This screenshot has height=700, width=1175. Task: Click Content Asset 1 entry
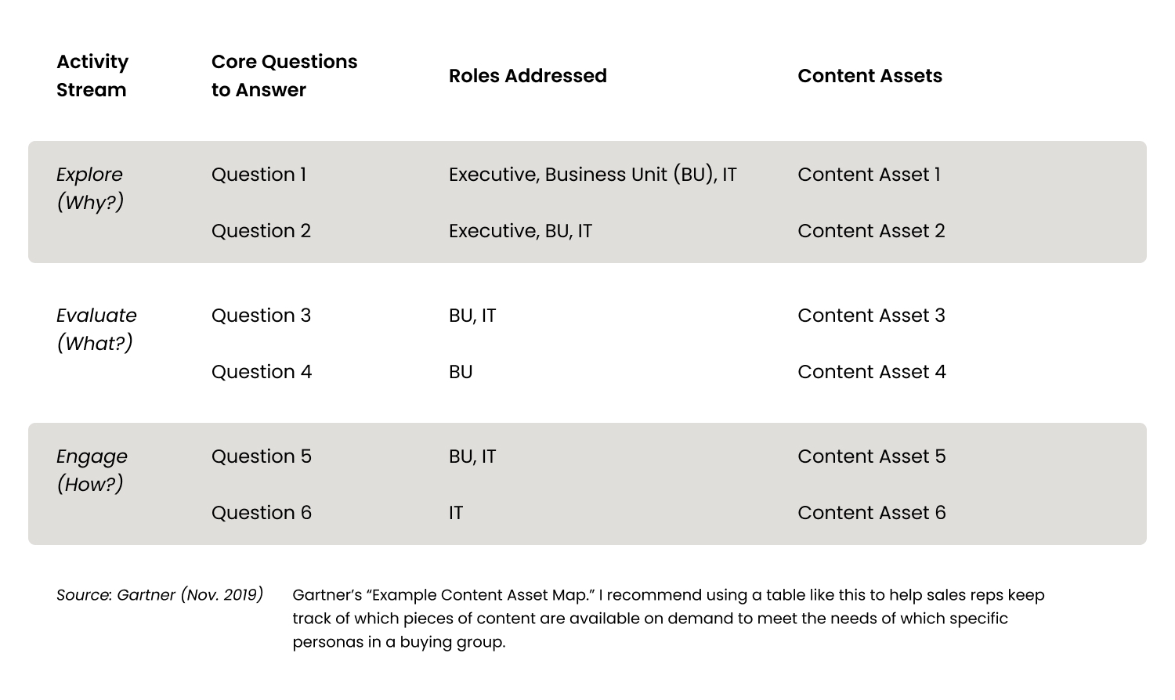click(869, 175)
